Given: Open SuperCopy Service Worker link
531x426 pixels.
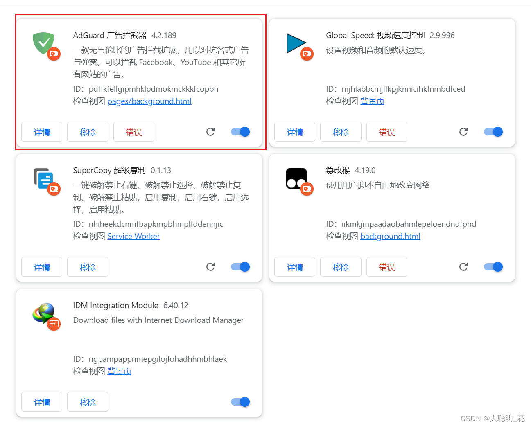Looking at the screenshot, I should (133, 236).
